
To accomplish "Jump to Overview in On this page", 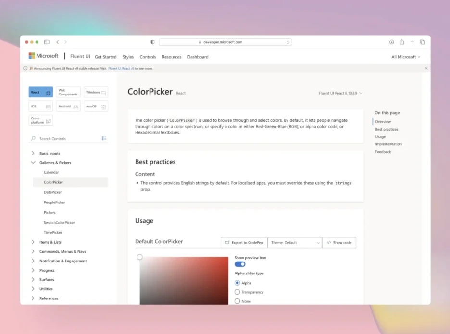I will 383,122.
